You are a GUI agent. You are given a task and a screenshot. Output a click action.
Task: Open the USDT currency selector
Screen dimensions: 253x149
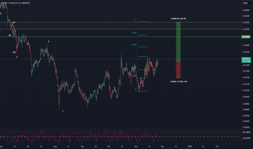pos(247,3)
